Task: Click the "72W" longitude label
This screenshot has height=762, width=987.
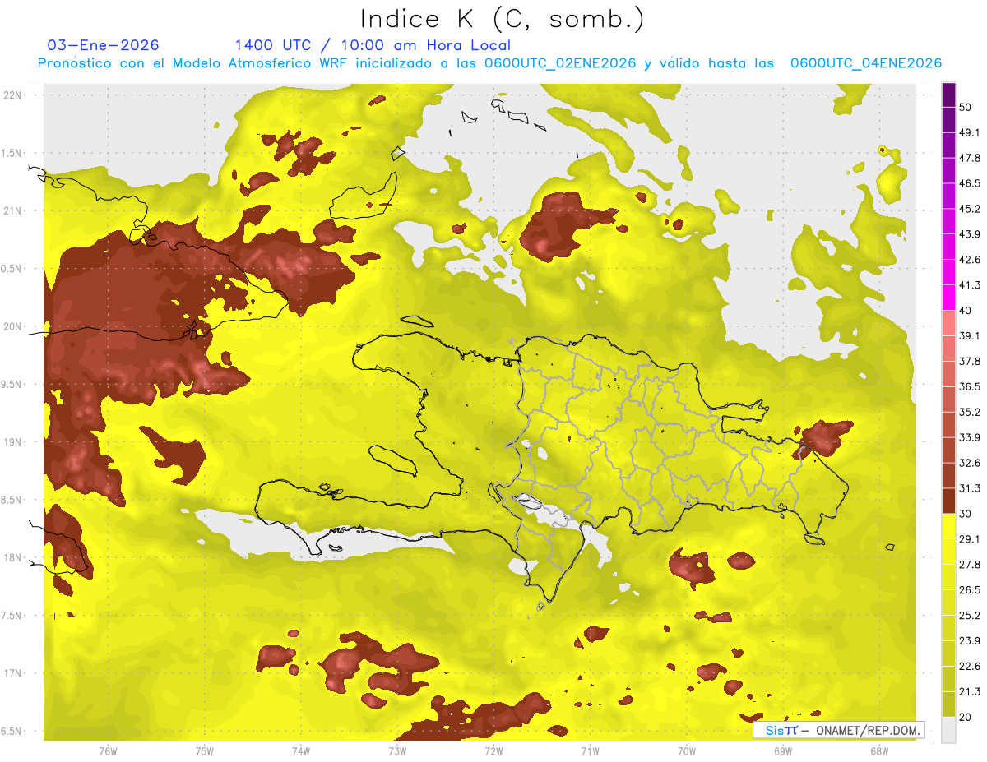Action: [493, 751]
